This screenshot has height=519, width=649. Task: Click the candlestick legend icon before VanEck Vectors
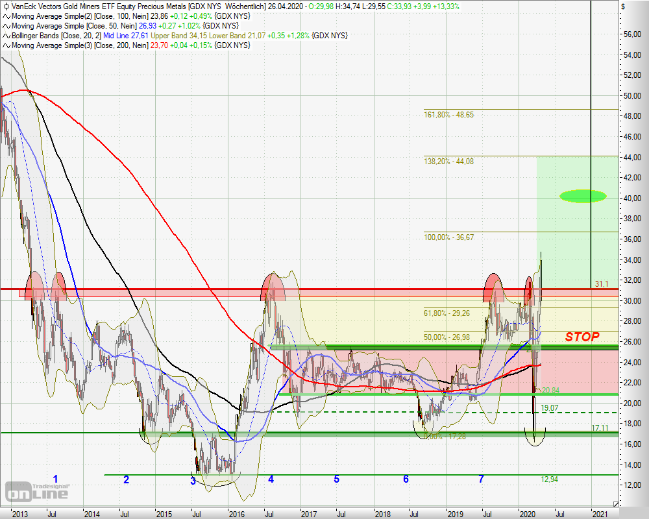[x=6, y=6]
